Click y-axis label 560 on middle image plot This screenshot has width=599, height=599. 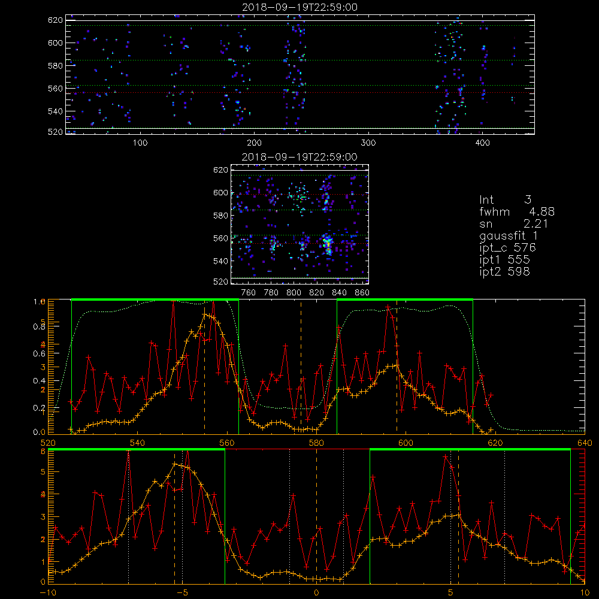221,238
